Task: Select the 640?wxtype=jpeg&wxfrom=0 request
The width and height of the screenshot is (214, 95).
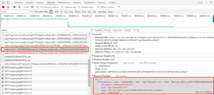Action: (44, 89)
